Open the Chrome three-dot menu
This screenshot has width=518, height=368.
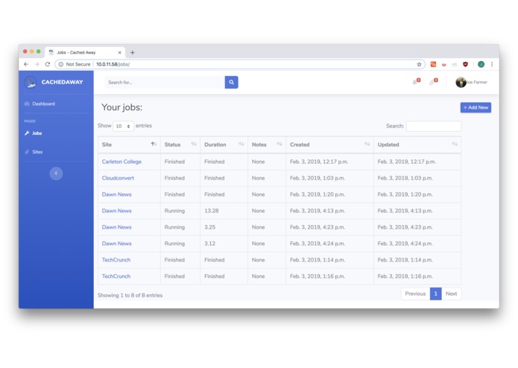[x=492, y=64]
